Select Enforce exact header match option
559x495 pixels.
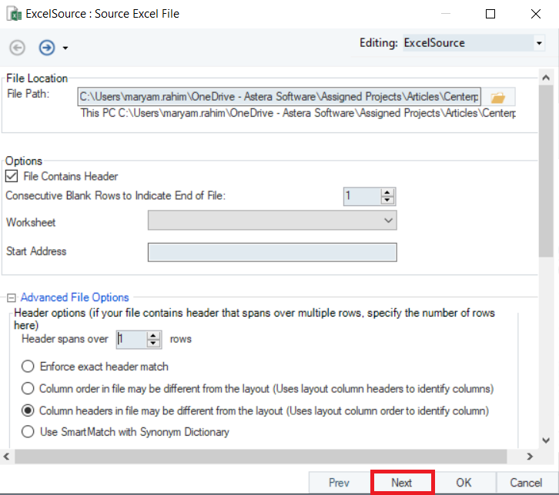pos(28,367)
